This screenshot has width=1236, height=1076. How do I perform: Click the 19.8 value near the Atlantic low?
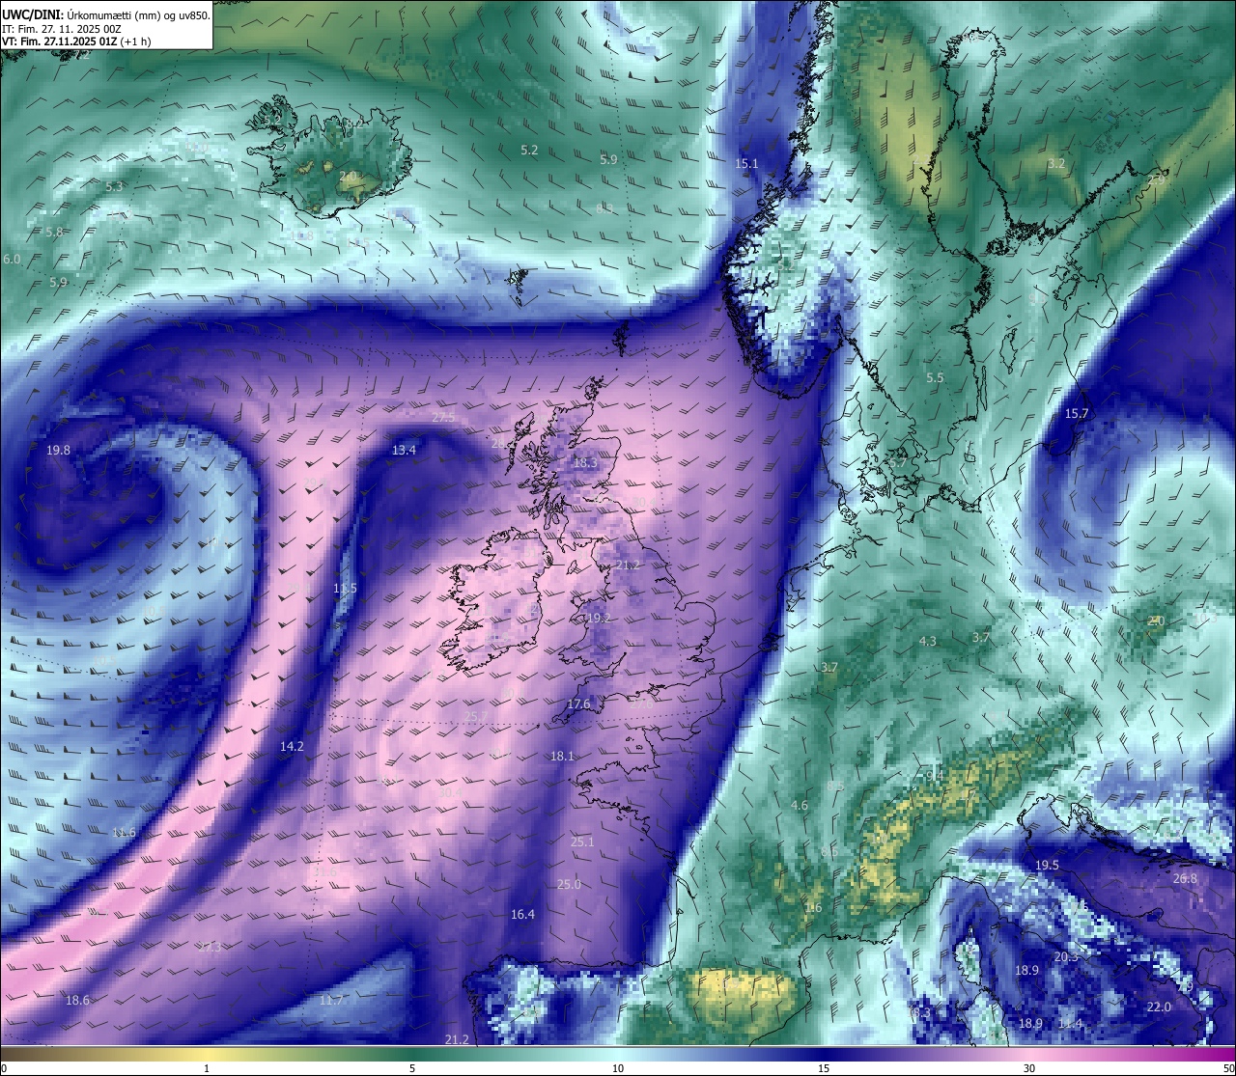(x=58, y=451)
